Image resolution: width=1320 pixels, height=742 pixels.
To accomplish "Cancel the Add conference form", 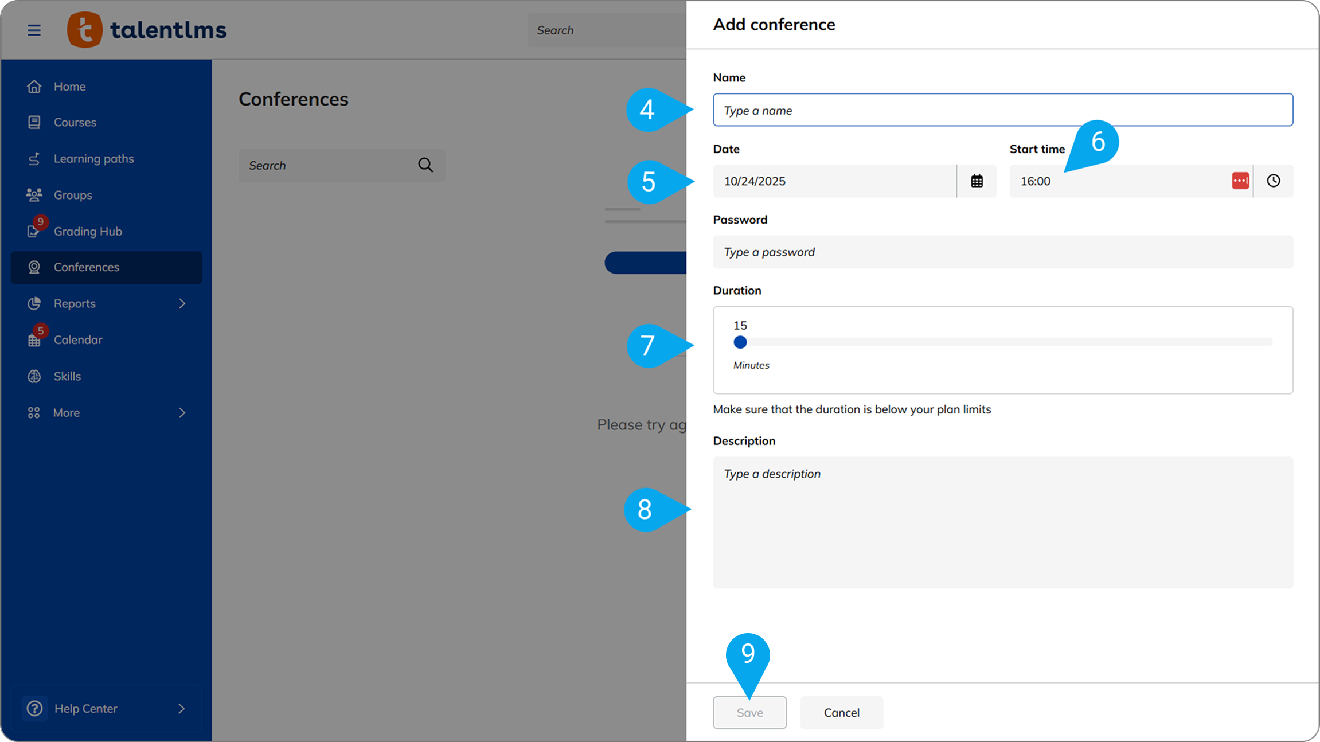I will 841,713.
